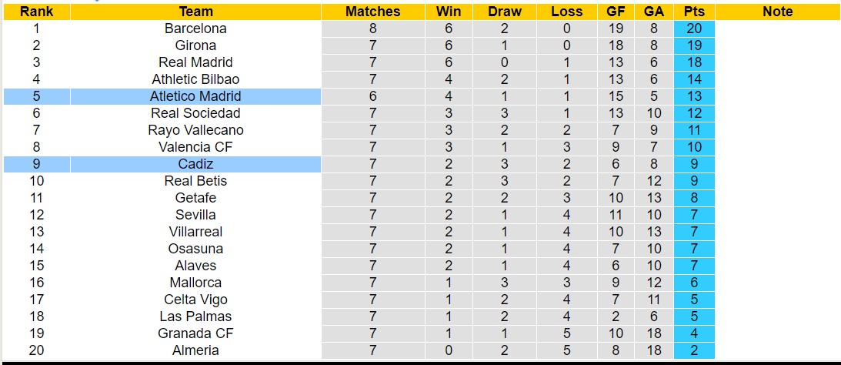Click the highlighted Cadiz team cell
Screen dimensions: 841x365
[x=195, y=164]
